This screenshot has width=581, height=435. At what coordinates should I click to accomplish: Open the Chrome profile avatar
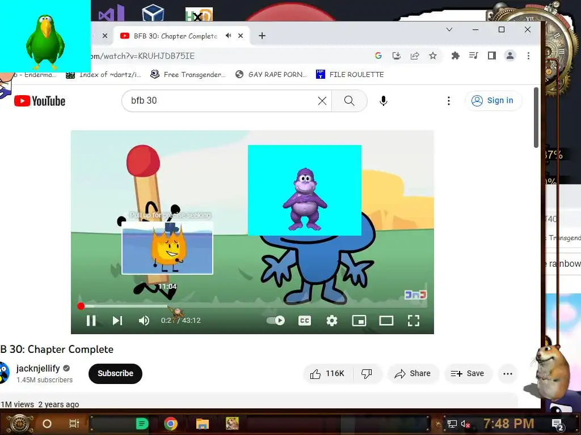point(510,56)
